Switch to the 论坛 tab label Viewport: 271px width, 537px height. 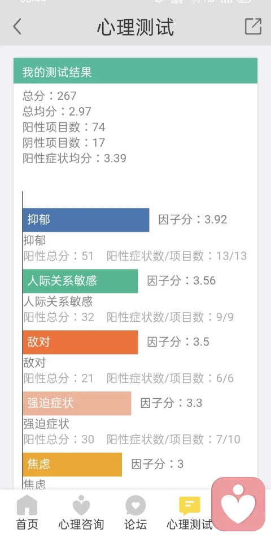point(135,525)
